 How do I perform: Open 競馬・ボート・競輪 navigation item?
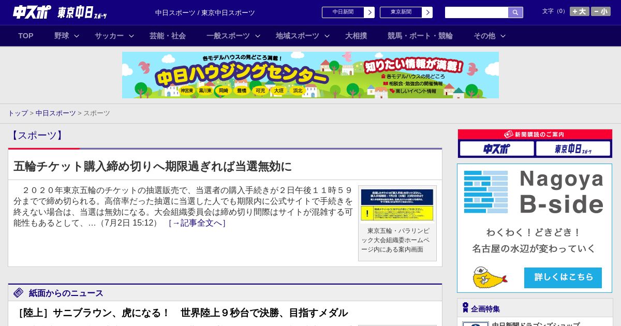(420, 36)
